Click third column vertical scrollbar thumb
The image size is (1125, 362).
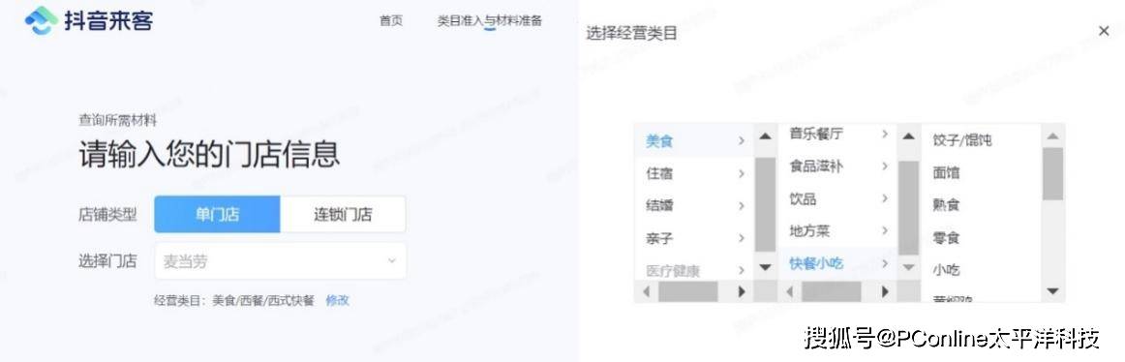click(1052, 173)
